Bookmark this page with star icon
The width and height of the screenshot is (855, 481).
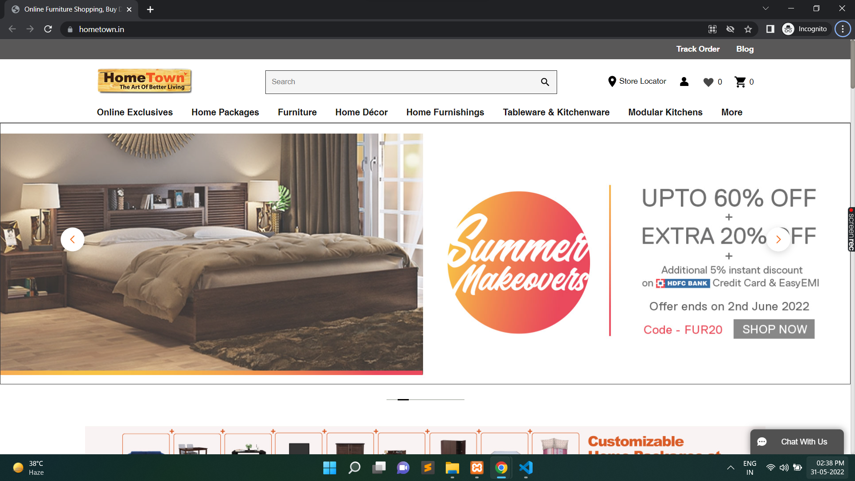coord(748,29)
